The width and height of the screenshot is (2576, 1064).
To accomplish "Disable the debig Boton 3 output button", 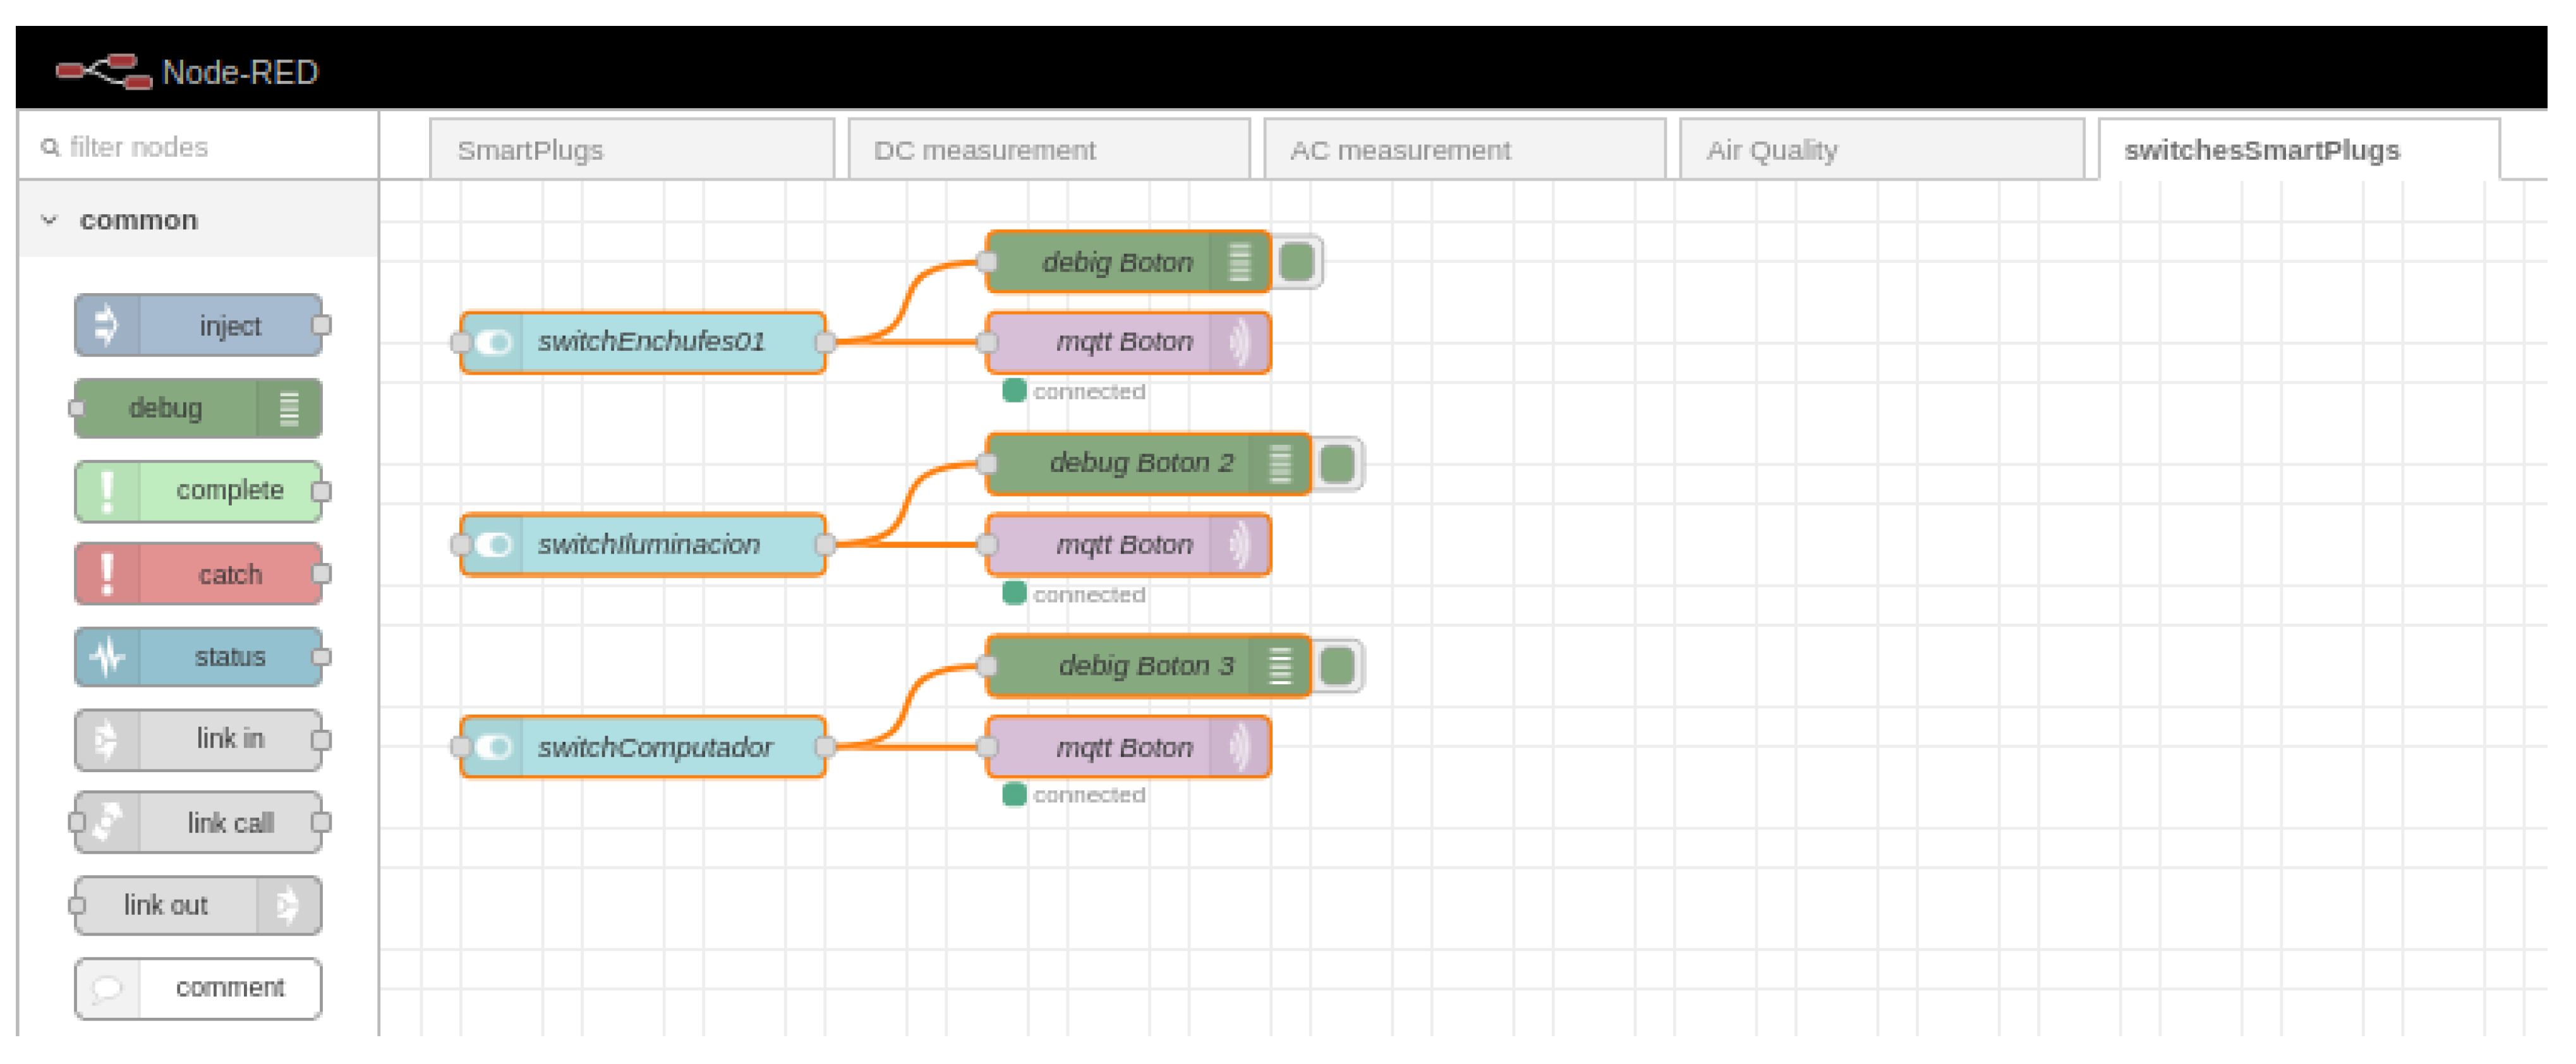I will [x=1337, y=666].
